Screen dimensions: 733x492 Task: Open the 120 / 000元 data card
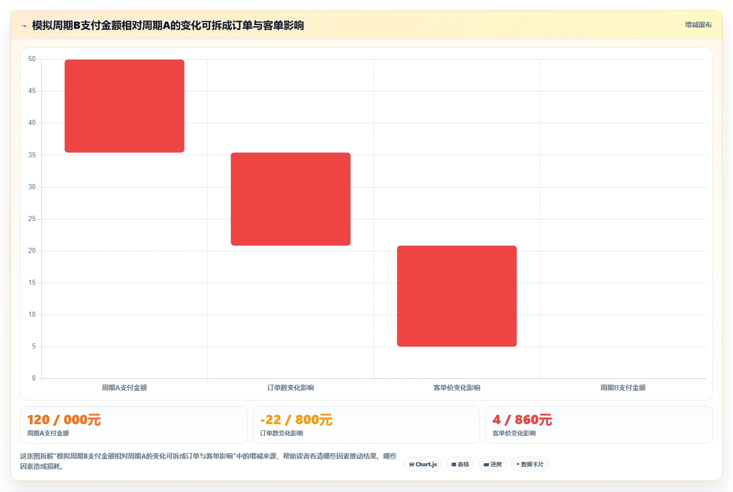point(134,425)
